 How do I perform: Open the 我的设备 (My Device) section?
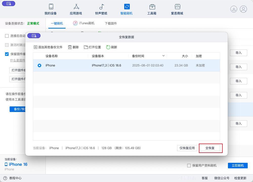click(51, 9)
